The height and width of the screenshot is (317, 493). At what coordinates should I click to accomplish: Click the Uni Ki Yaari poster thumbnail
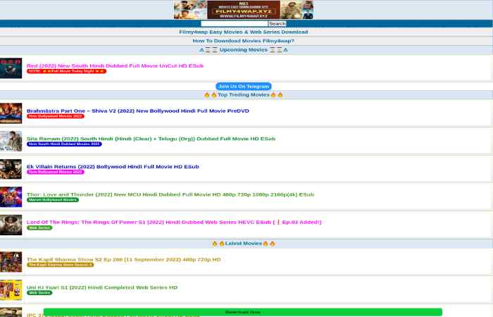[11, 290]
